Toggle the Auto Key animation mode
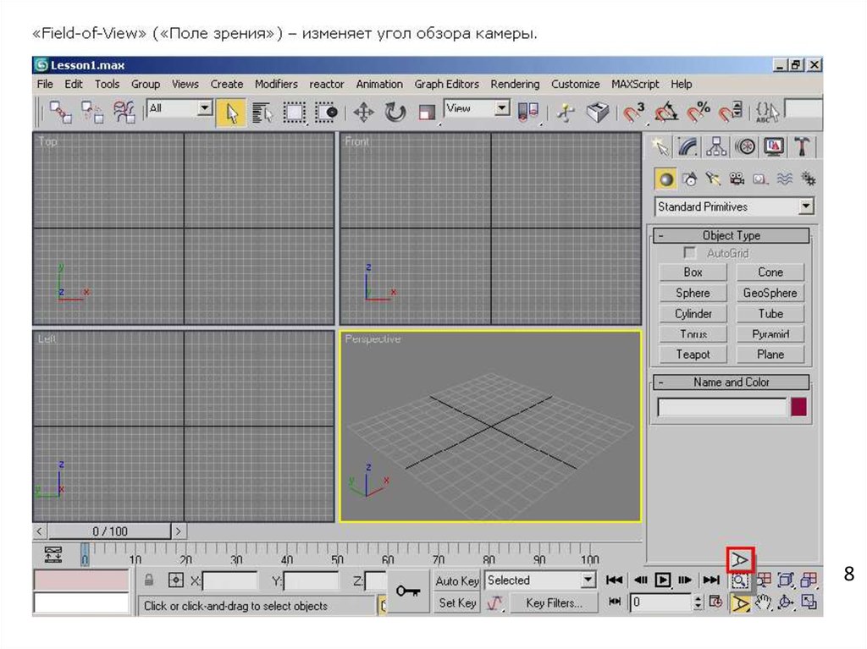This screenshot has width=867, height=649. [457, 580]
